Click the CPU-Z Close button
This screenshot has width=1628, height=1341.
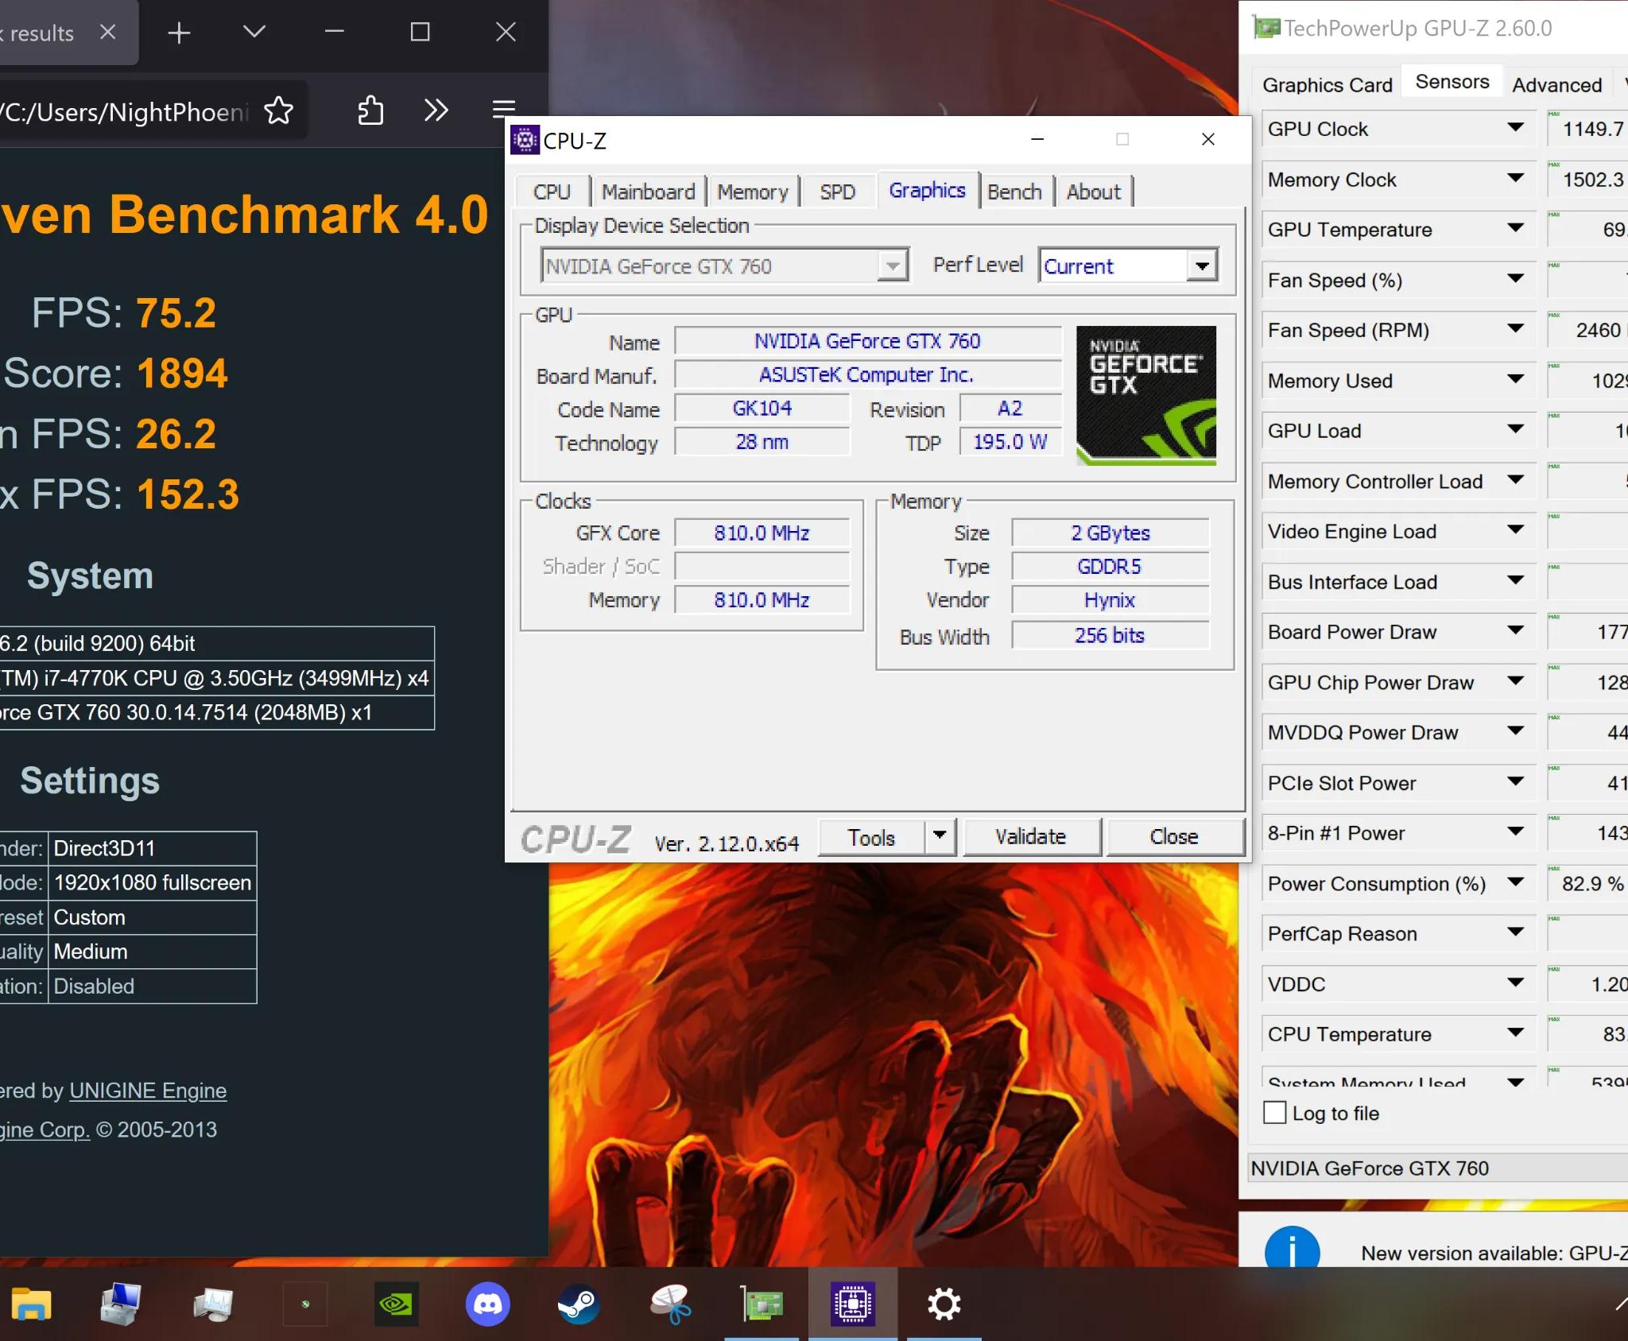tap(1174, 836)
